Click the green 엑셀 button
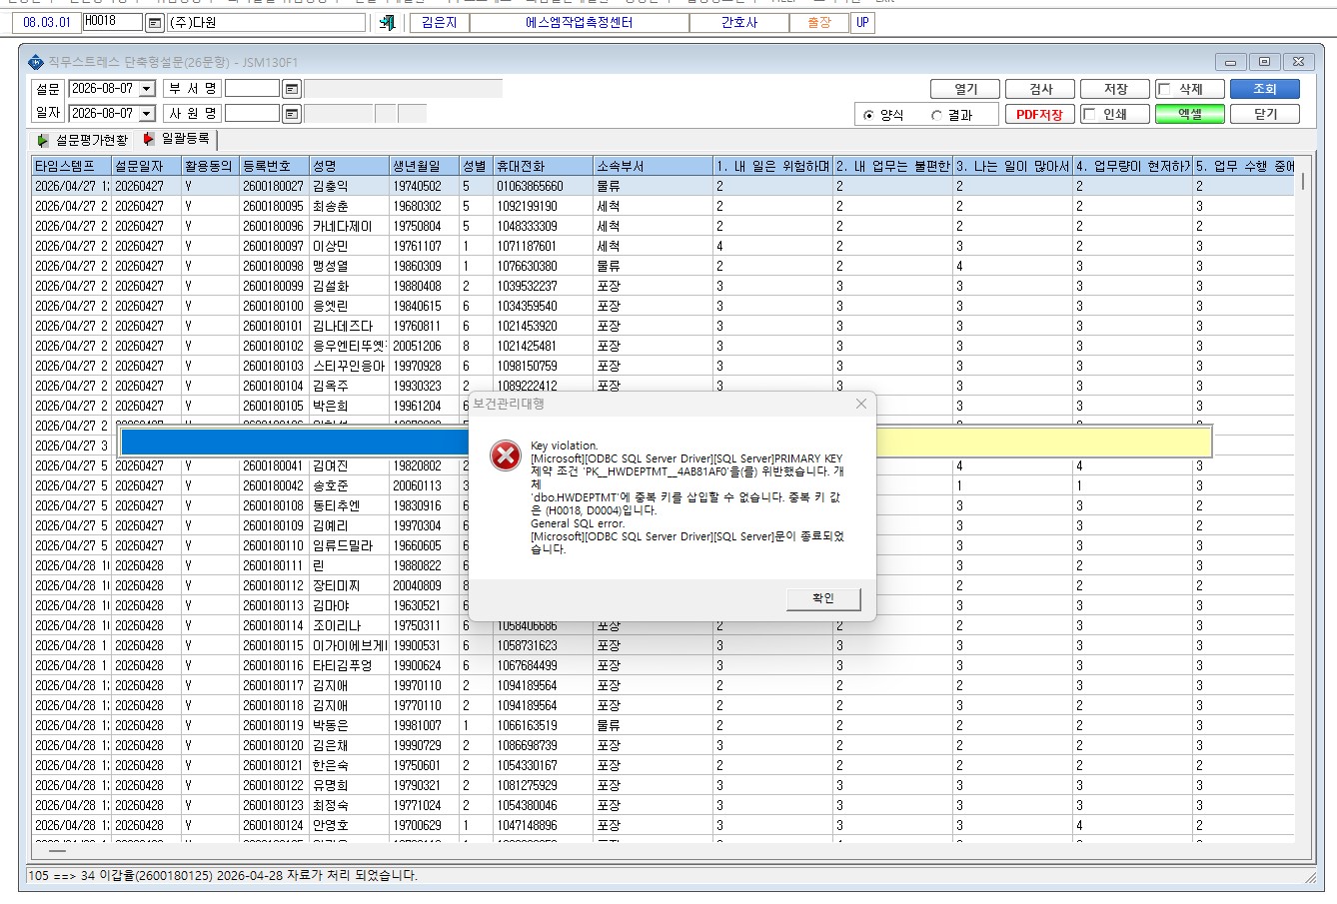 [x=1190, y=114]
